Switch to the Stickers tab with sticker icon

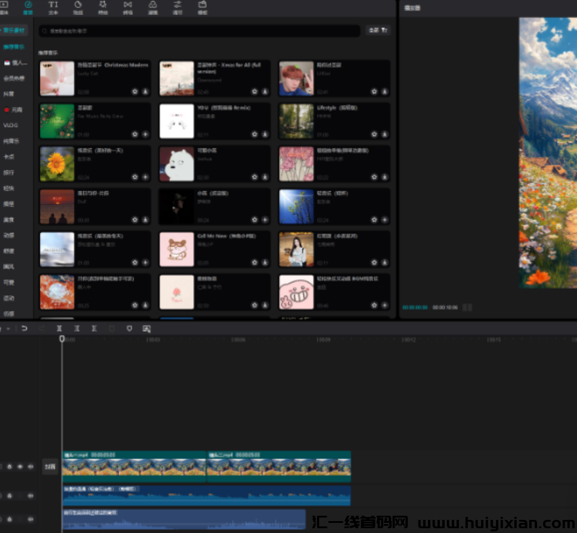(x=78, y=7)
